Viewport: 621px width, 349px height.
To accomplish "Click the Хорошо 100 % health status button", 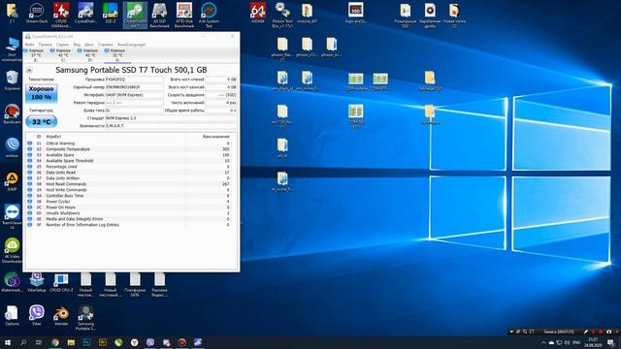I will [x=41, y=93].
